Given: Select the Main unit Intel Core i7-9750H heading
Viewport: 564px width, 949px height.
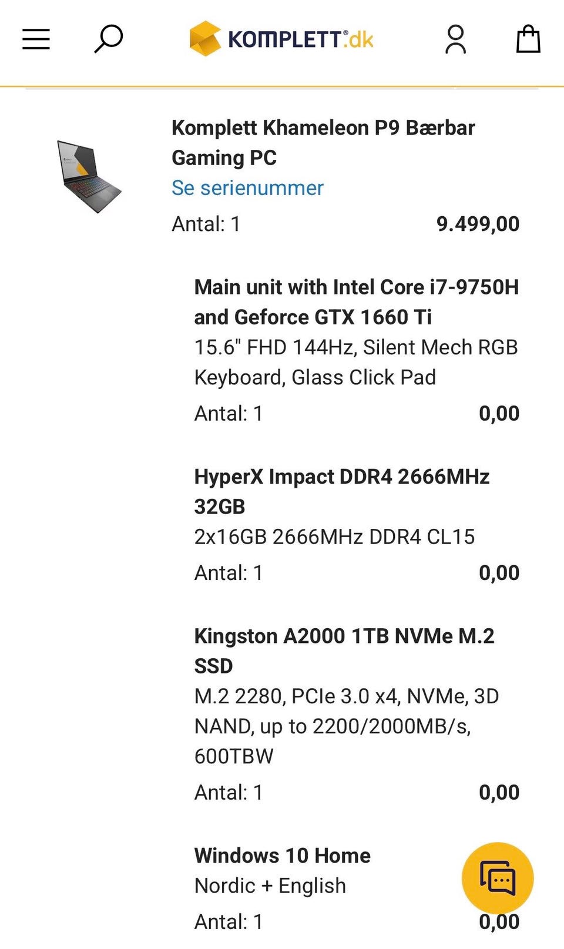Looking at the screenshot, I should pos(356,302).
